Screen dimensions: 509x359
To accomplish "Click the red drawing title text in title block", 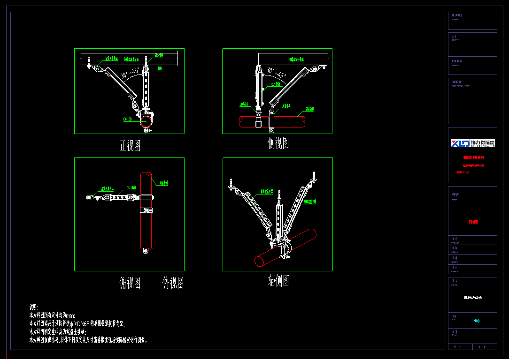I will point(473,222).
